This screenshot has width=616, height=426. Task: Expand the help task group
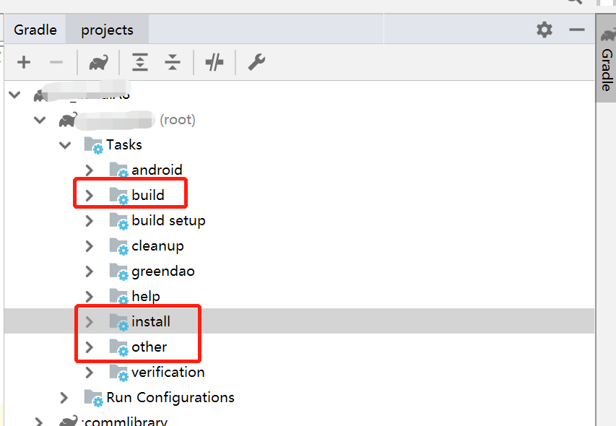point(89,297)
